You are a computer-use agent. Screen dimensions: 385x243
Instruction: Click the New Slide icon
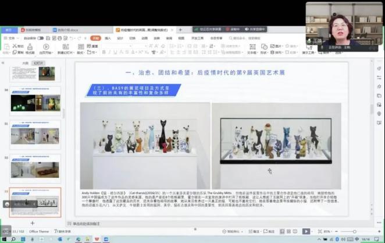point(66,47)
